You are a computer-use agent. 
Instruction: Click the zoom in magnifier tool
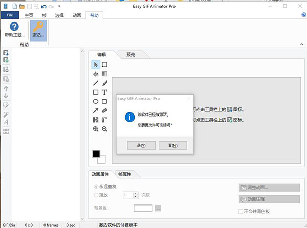point(96,129)
